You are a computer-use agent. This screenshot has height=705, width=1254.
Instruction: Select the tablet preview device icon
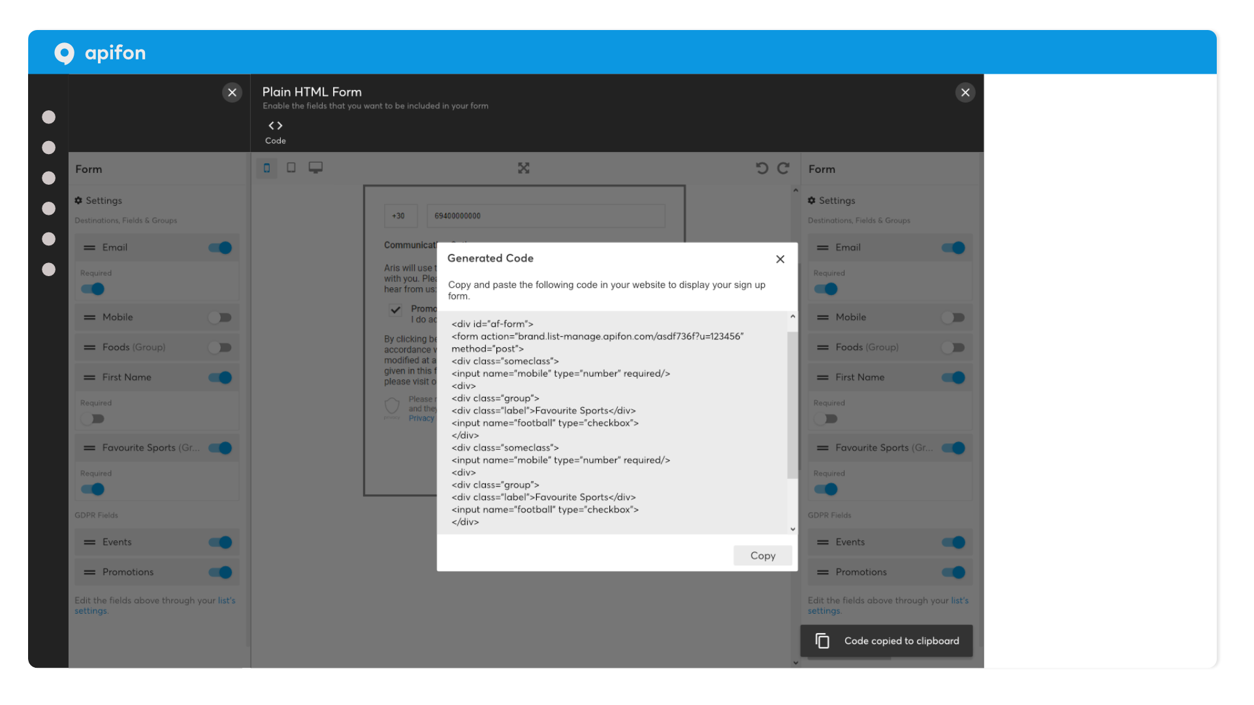(x=291, y=168)
